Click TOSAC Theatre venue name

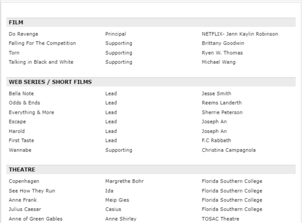(x=220, y=219)
